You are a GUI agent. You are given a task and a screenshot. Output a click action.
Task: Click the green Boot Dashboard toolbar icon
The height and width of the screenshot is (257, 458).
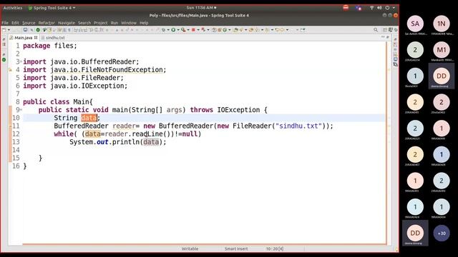(x=38, y=30)
